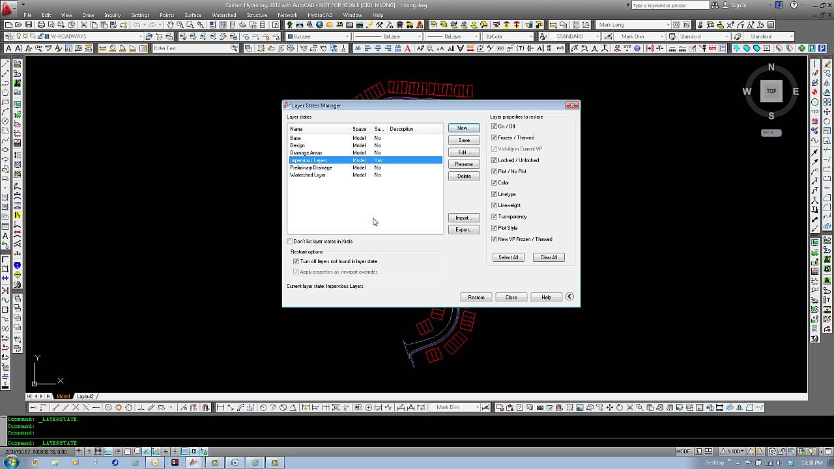Viewport: 834px width, 469px height.
Task: Click the text style icon beside STANDARD
Action: tap(543, 36)
